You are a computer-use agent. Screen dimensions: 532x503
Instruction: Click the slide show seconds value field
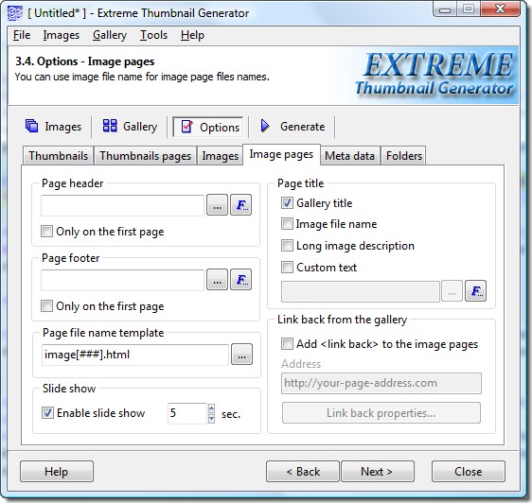point(187,413)
